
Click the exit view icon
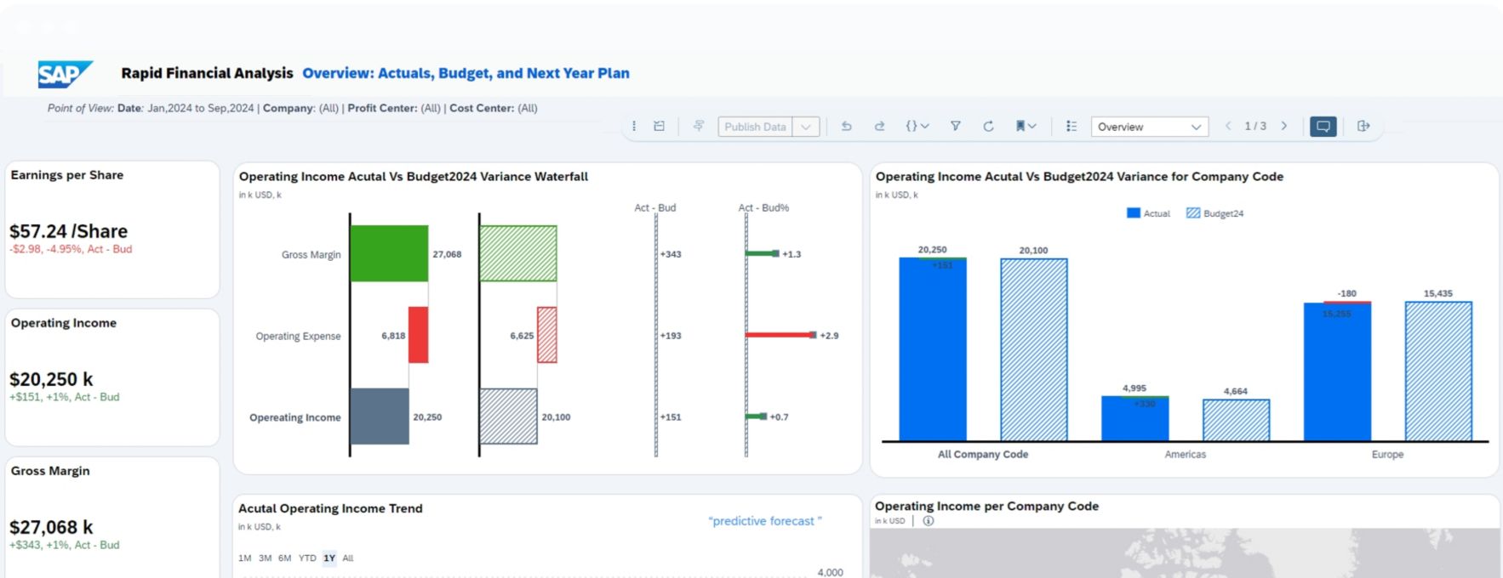point(1363,127)
